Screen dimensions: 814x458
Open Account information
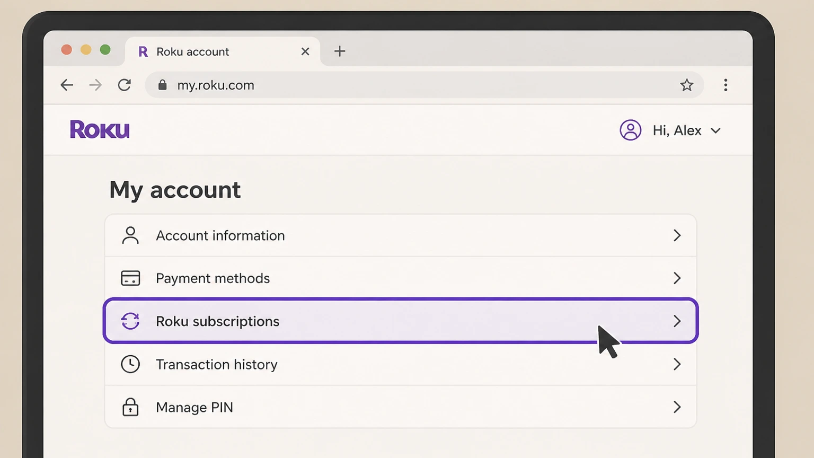point(401,235)
